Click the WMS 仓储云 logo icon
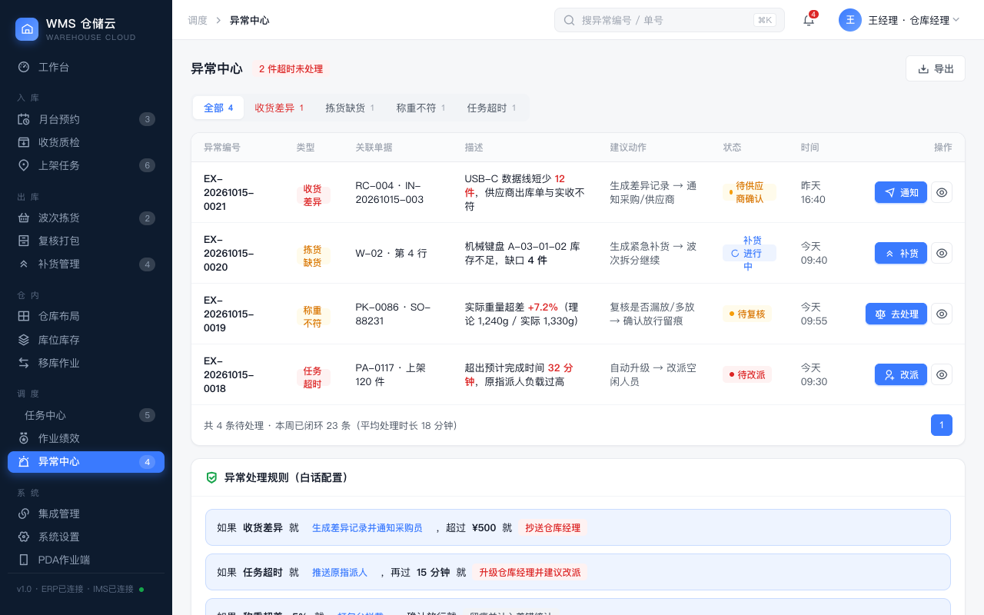The width and height of the screenshot is (984, 615). [27, 29]
